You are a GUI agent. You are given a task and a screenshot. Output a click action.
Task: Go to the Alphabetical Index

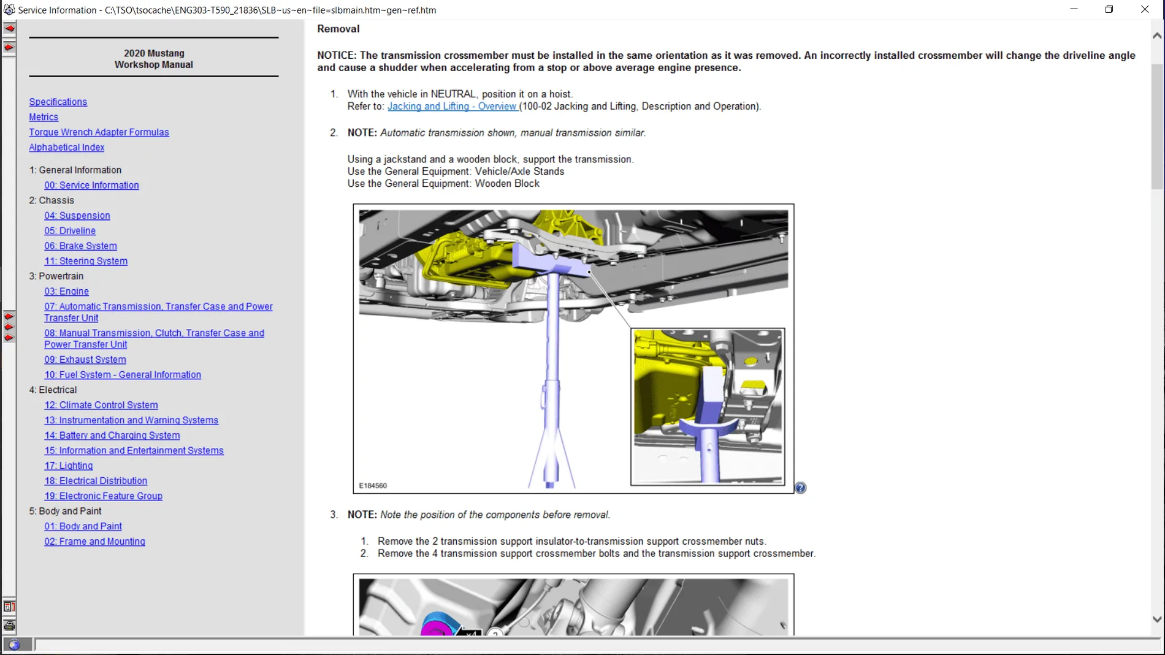pyautogui.click(x=66, y=147)
